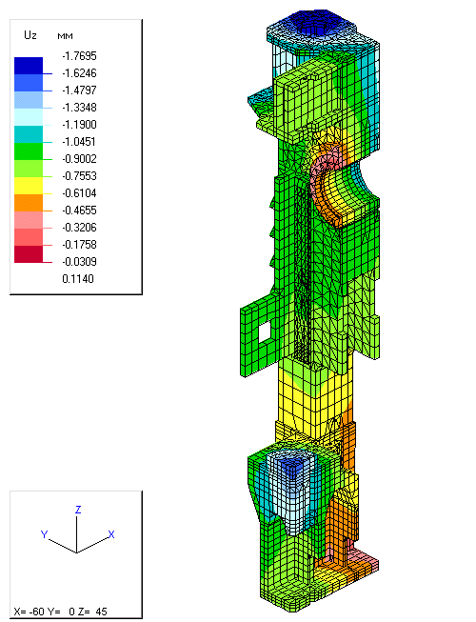Screen dimensions: 476x622
Task: Click the X axis label in triad
Action: 111,534
